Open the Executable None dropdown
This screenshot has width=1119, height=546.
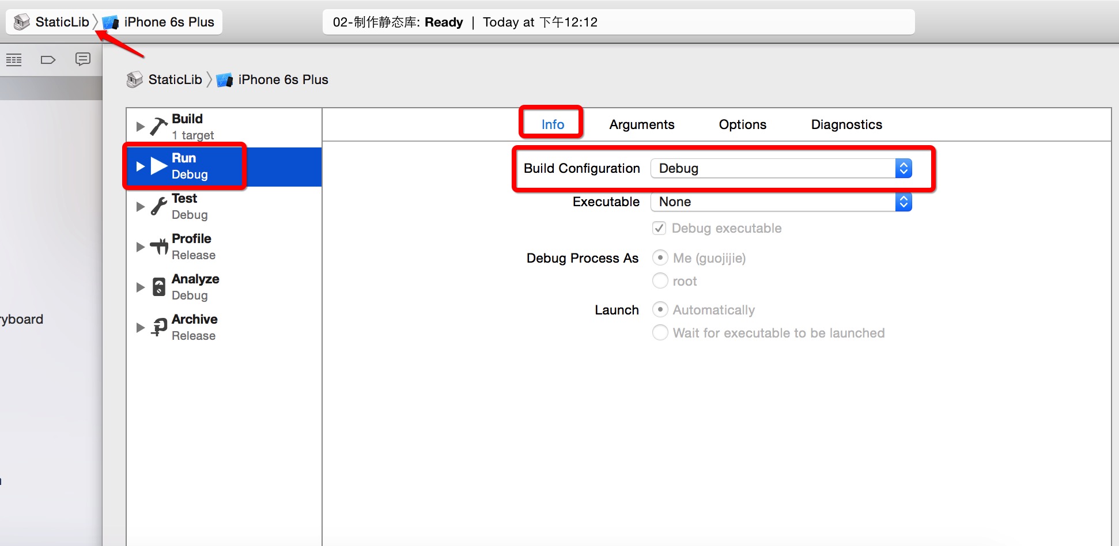click(x=781, y=202)
